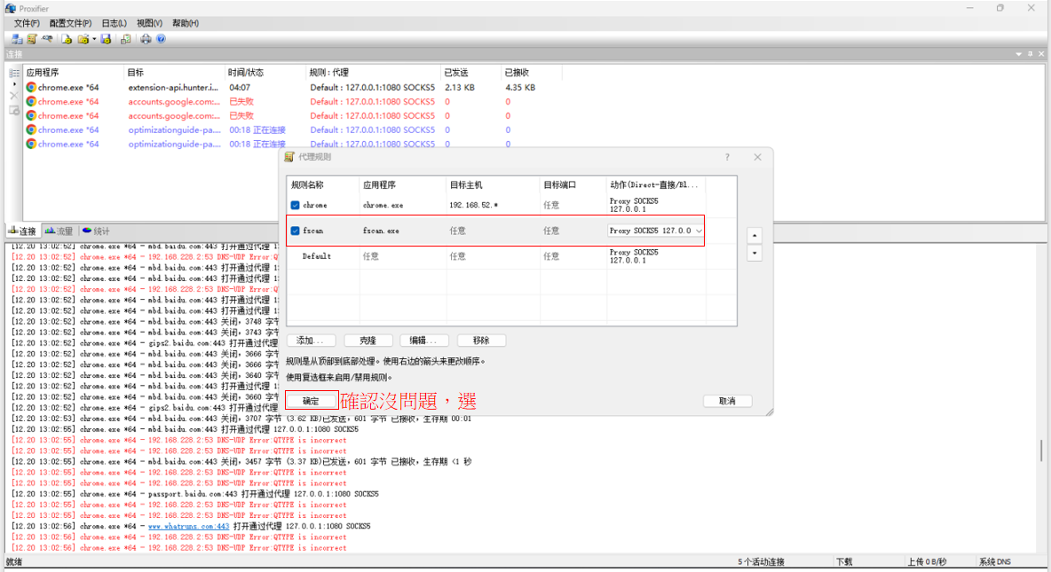Click the checklist toolbar icon
This screenshot has height=572, width=1051.
pyautogui.click(x=125, y=40)
